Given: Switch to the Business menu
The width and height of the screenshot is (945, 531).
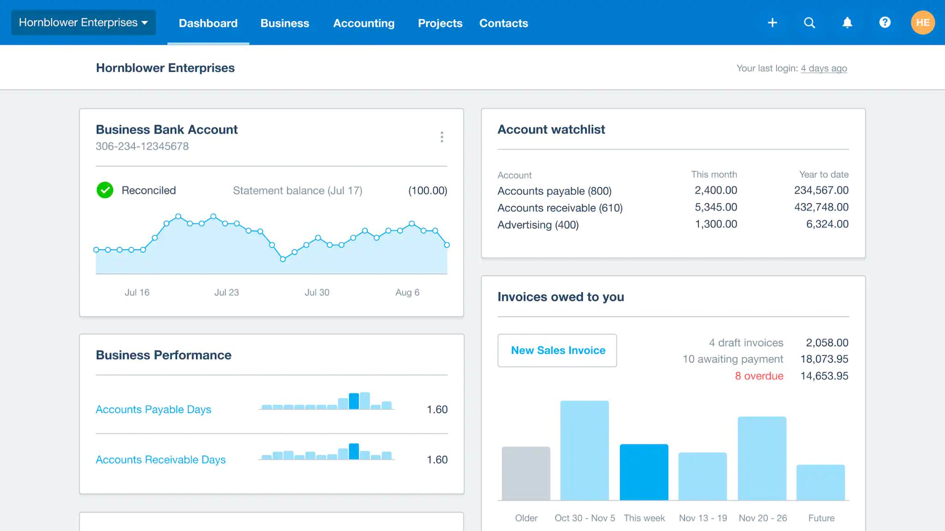Looking at the screenshot, I should 285,23.
